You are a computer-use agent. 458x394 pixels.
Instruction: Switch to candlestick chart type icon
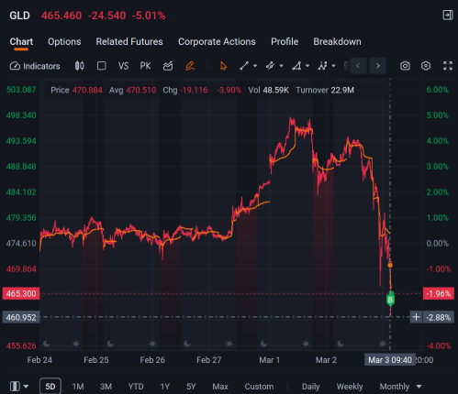tap(80, 66)
